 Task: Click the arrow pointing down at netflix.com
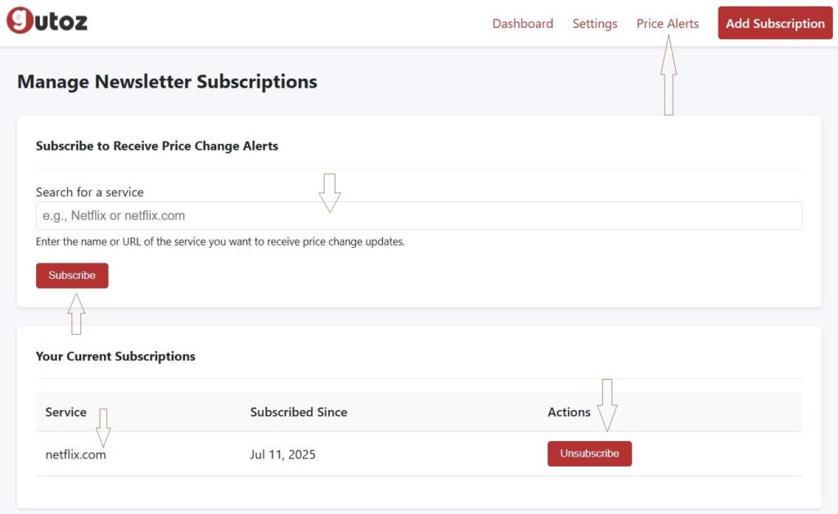pyautogui.click(x=103, y=427)
